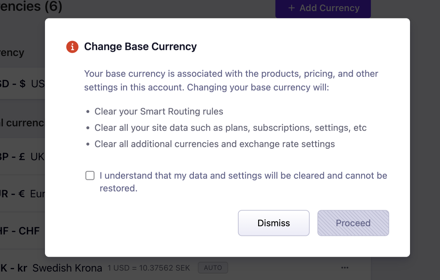Click the AUTO badge on Swedish Krona
The width and height of the screenshot is (440, 280).
point(213,268)
